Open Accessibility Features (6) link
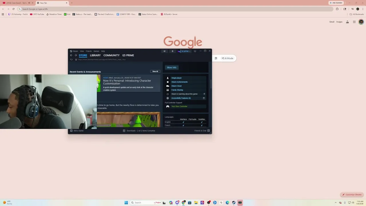The height and width of the screenshot is (206, 366). 181,98
